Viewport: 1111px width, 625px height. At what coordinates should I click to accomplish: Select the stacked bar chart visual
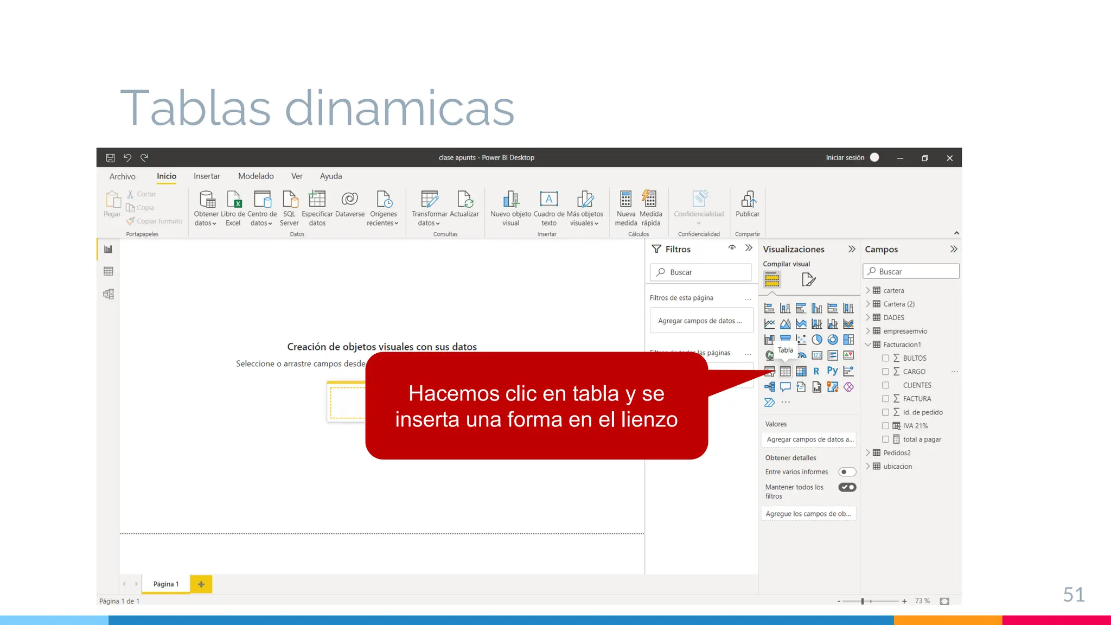pos(769,308)
